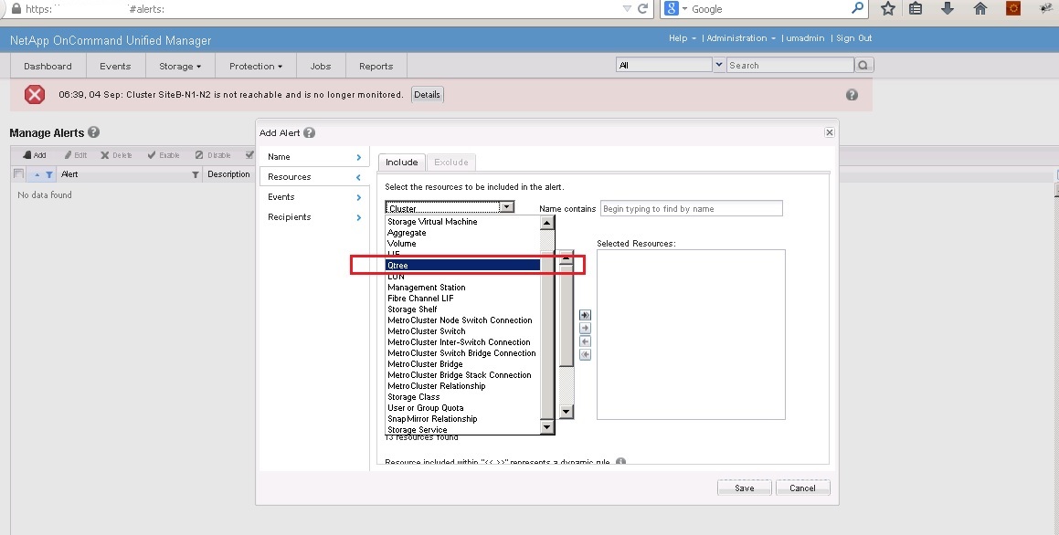Open the Administration dropdown menu
The height and width of the screenshot is (535, 1059).
coord(740,38)
